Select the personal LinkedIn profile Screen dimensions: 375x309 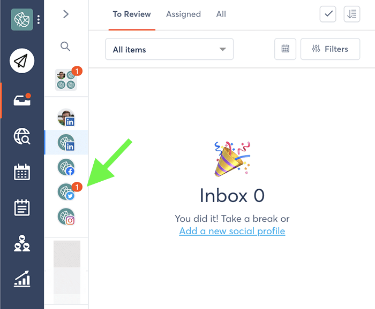click(66, 118)
